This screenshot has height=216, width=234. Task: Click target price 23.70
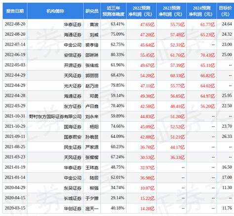coord(227,126)
